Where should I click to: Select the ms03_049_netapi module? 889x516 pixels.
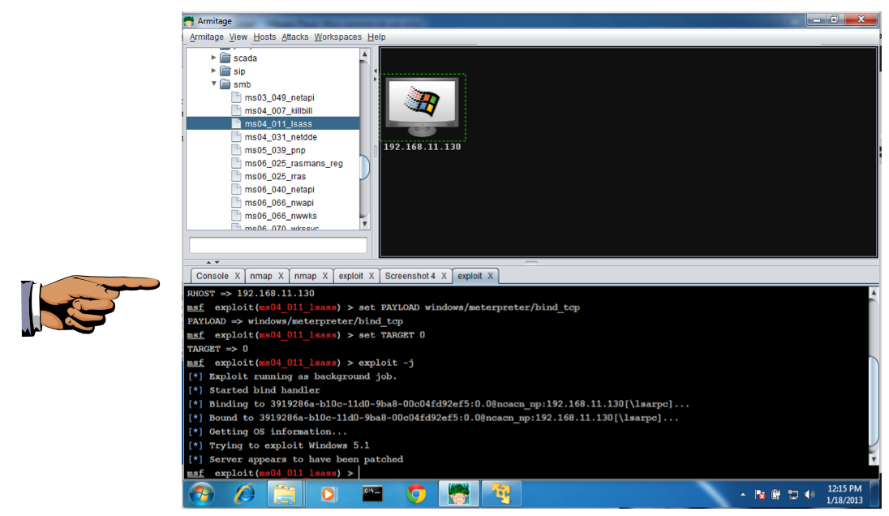point(280,97)
